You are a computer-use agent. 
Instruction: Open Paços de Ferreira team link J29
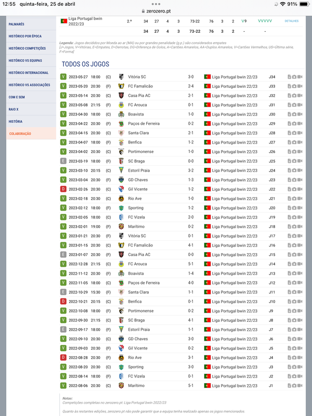[144, 124]
